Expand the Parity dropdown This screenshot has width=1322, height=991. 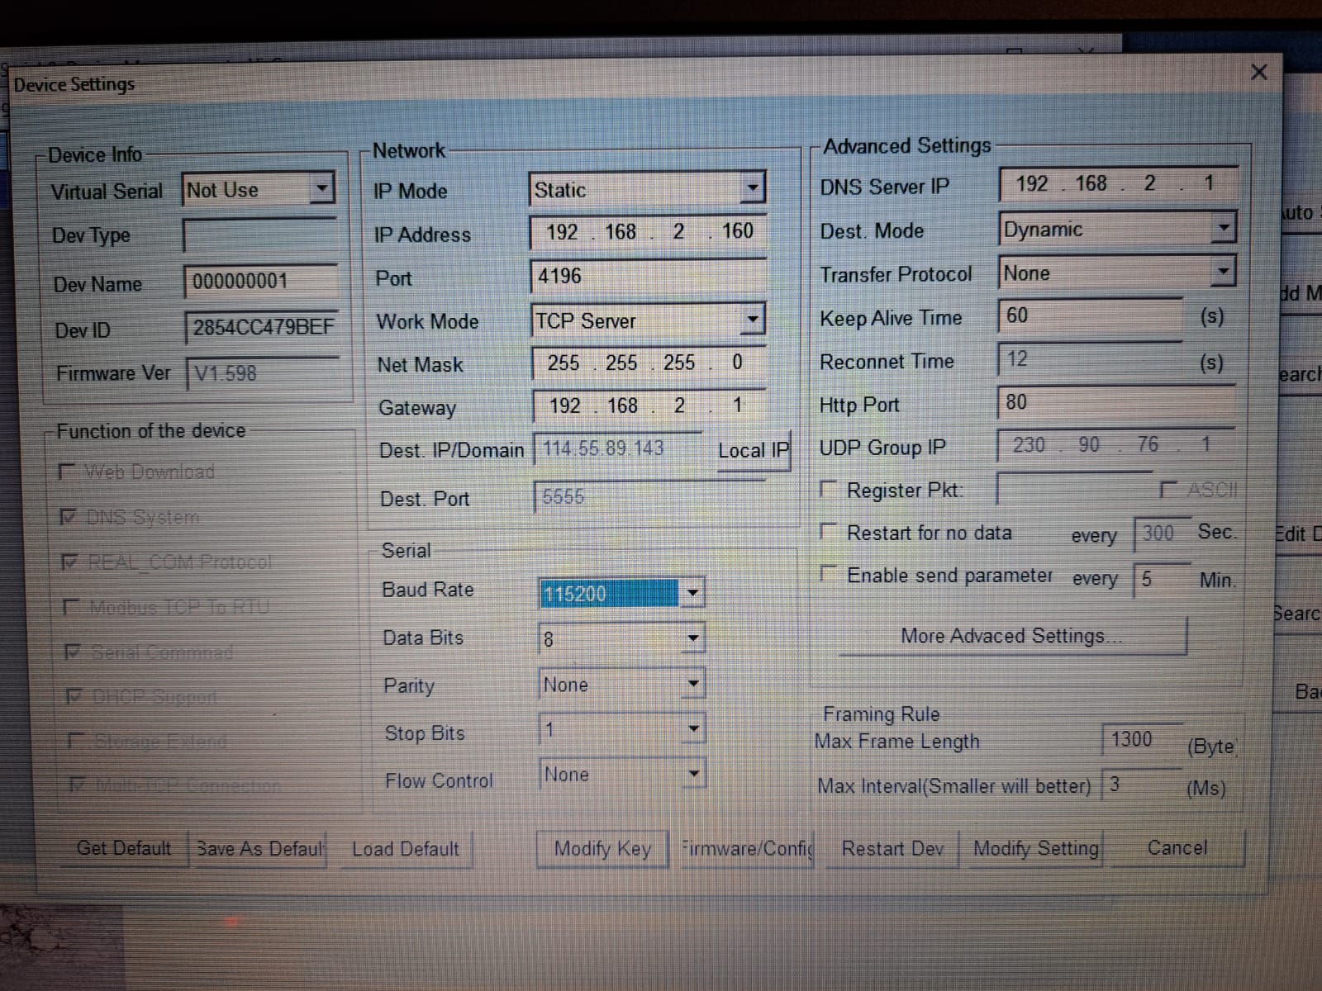pyautogui.click(x=693, y=684)
